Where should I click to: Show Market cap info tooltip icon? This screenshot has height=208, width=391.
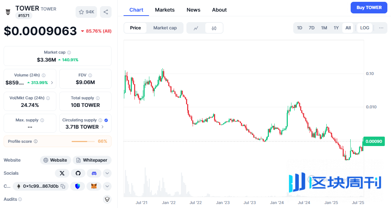coord(69,53)
